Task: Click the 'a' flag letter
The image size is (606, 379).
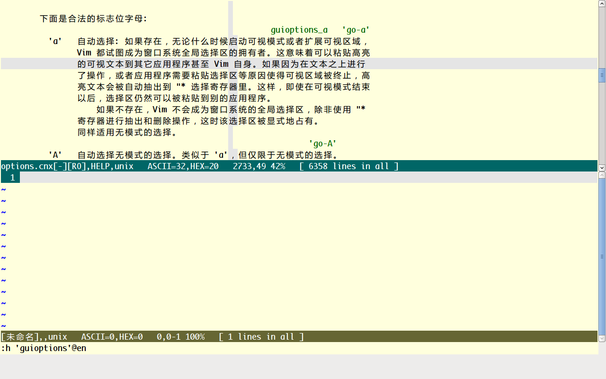Action: click(x=55, y=41)
